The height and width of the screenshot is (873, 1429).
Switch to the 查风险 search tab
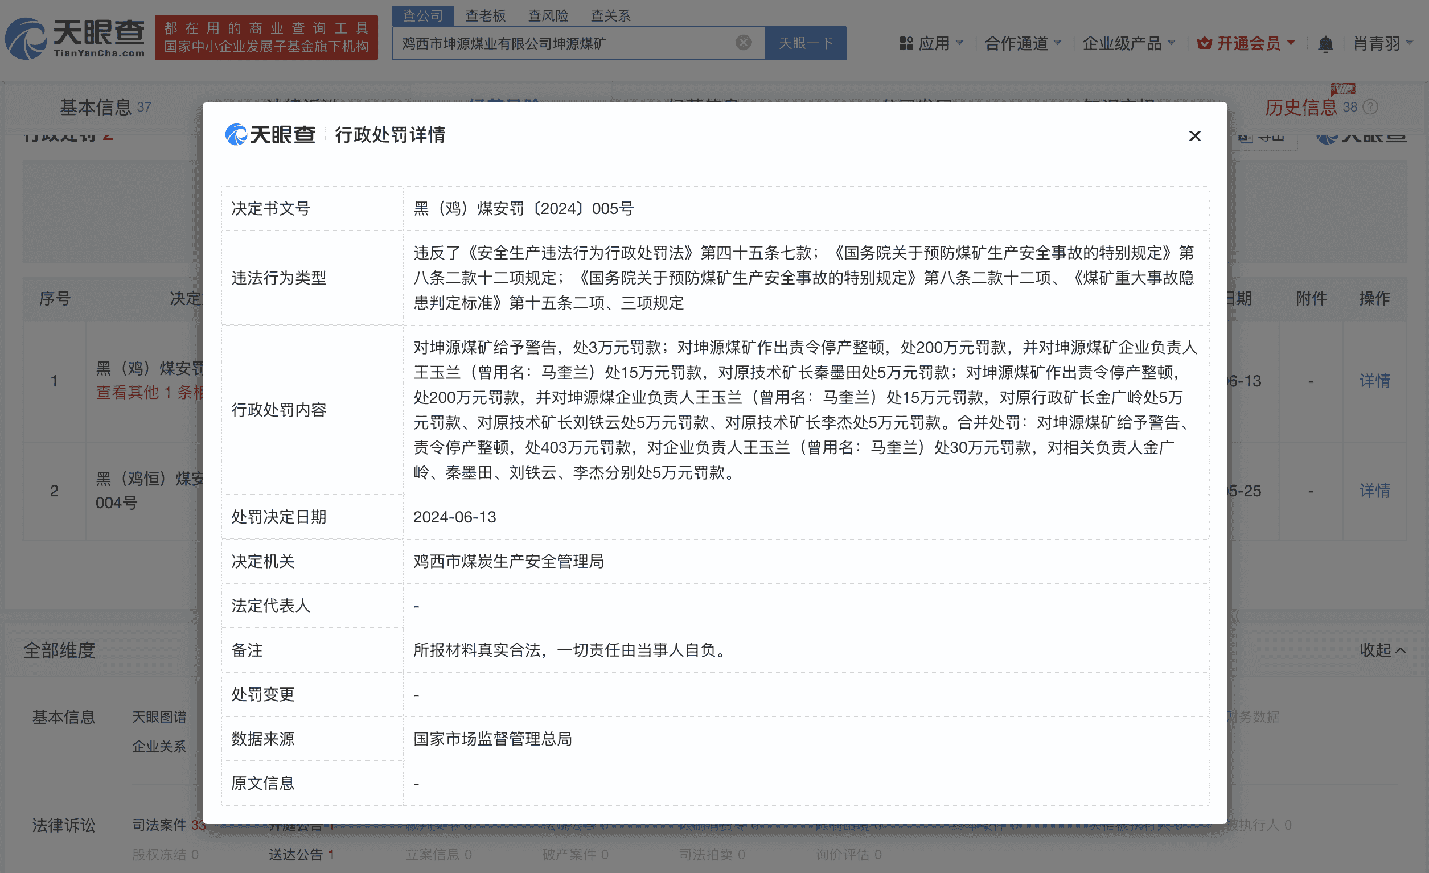pos(548,16)
